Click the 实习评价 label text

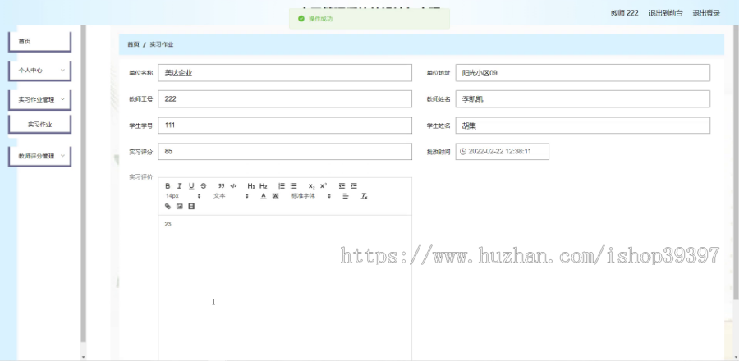click(x=141, y=177)
